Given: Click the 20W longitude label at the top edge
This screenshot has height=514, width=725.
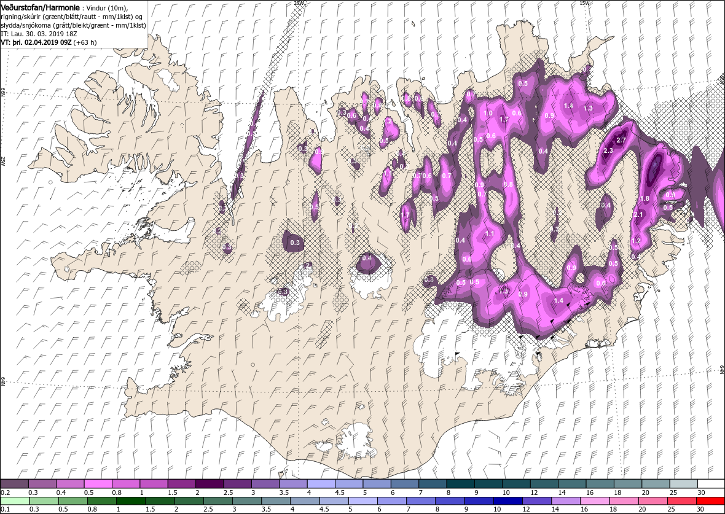Looking at the screenshot, I should 299,3.
